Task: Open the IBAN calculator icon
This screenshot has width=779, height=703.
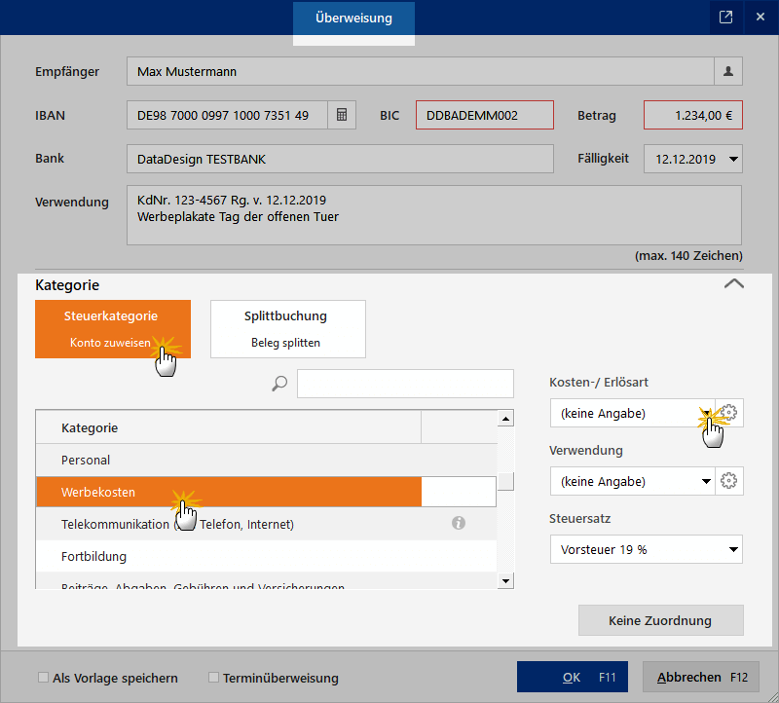Action: pyautogui.click(x=342, y=115)
